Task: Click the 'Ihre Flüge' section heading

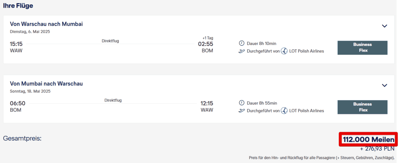Action: click(x=18, y=5)
